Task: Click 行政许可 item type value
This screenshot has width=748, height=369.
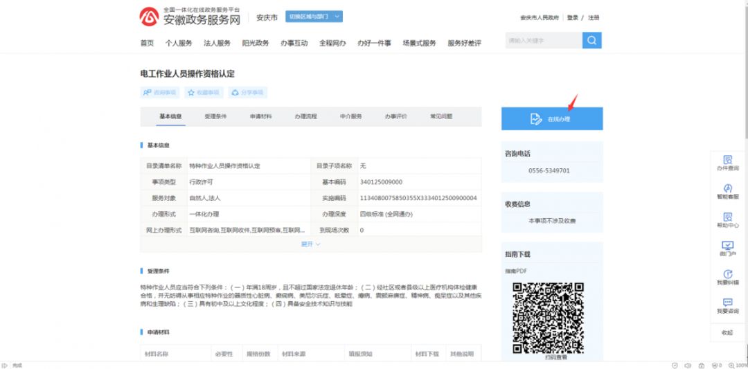Action: coord(201,182)
